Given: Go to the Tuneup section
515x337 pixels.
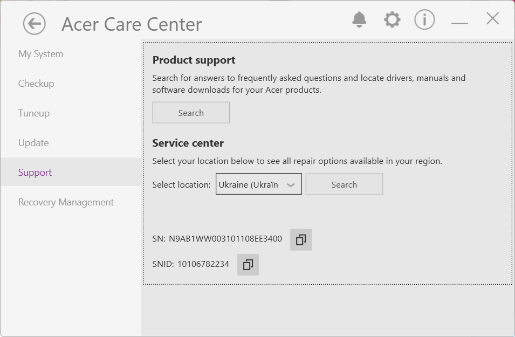Looking at the screenshot, I should (x=34, y=113).
